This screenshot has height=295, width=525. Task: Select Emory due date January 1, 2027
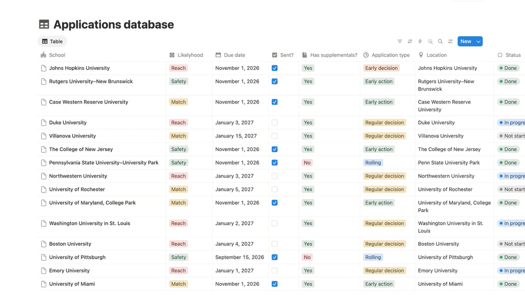point(234,270)
